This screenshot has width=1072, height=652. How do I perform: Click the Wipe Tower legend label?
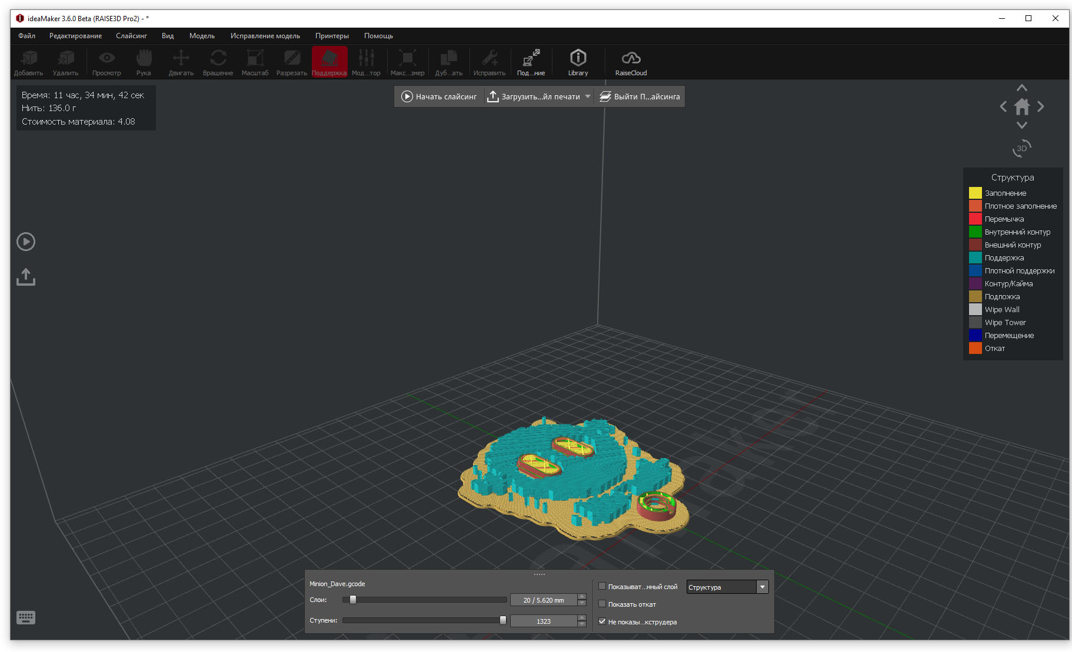[x=1005, y=322]
